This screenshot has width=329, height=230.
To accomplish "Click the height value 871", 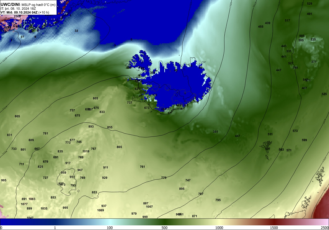I will click(195, 216).
